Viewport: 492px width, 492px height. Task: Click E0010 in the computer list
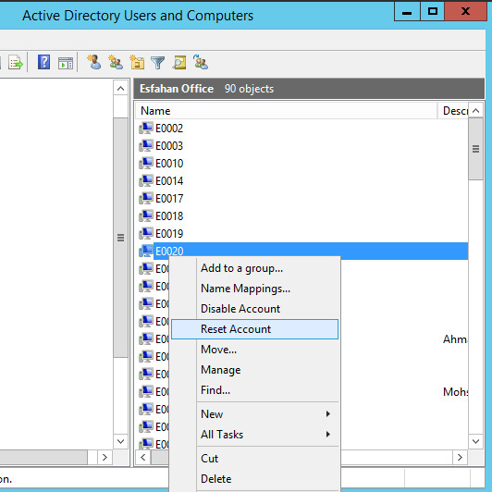click(169, 163)
